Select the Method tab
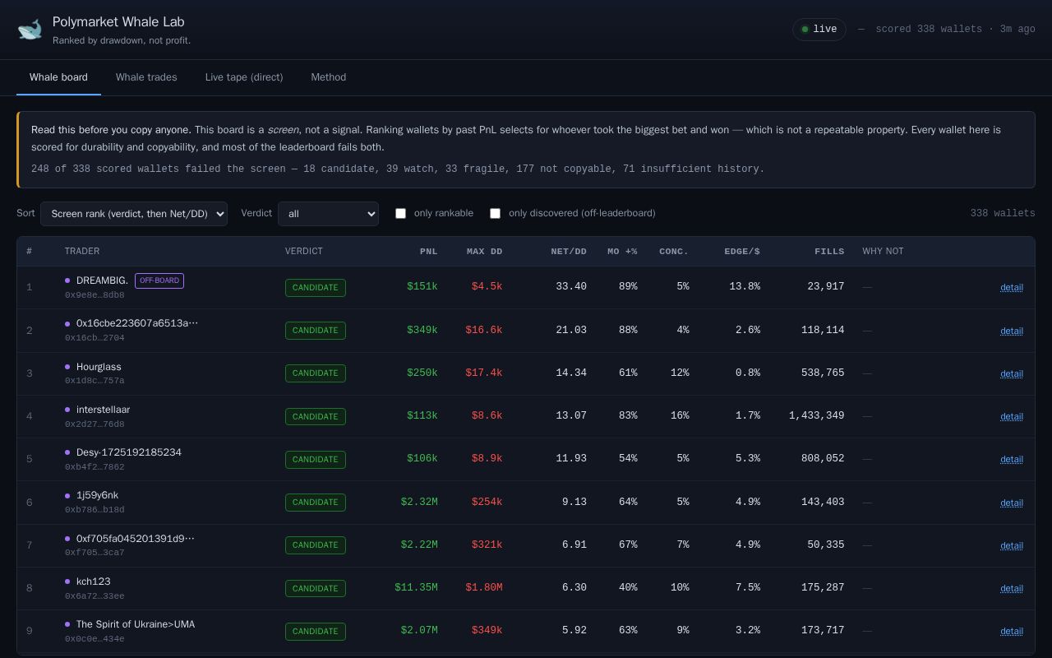1052x658 pixels. [x=329, y=77]
